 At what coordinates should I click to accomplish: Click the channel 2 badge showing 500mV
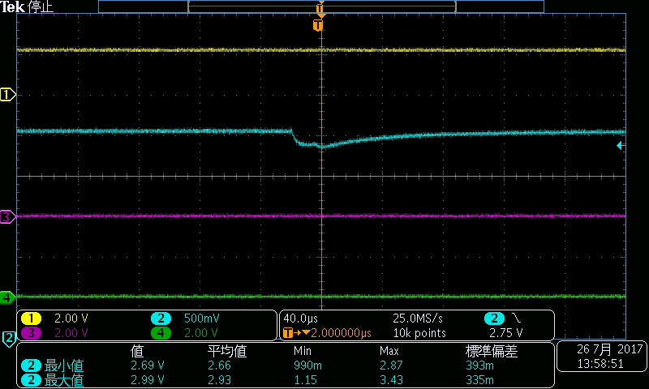(161, 318)
